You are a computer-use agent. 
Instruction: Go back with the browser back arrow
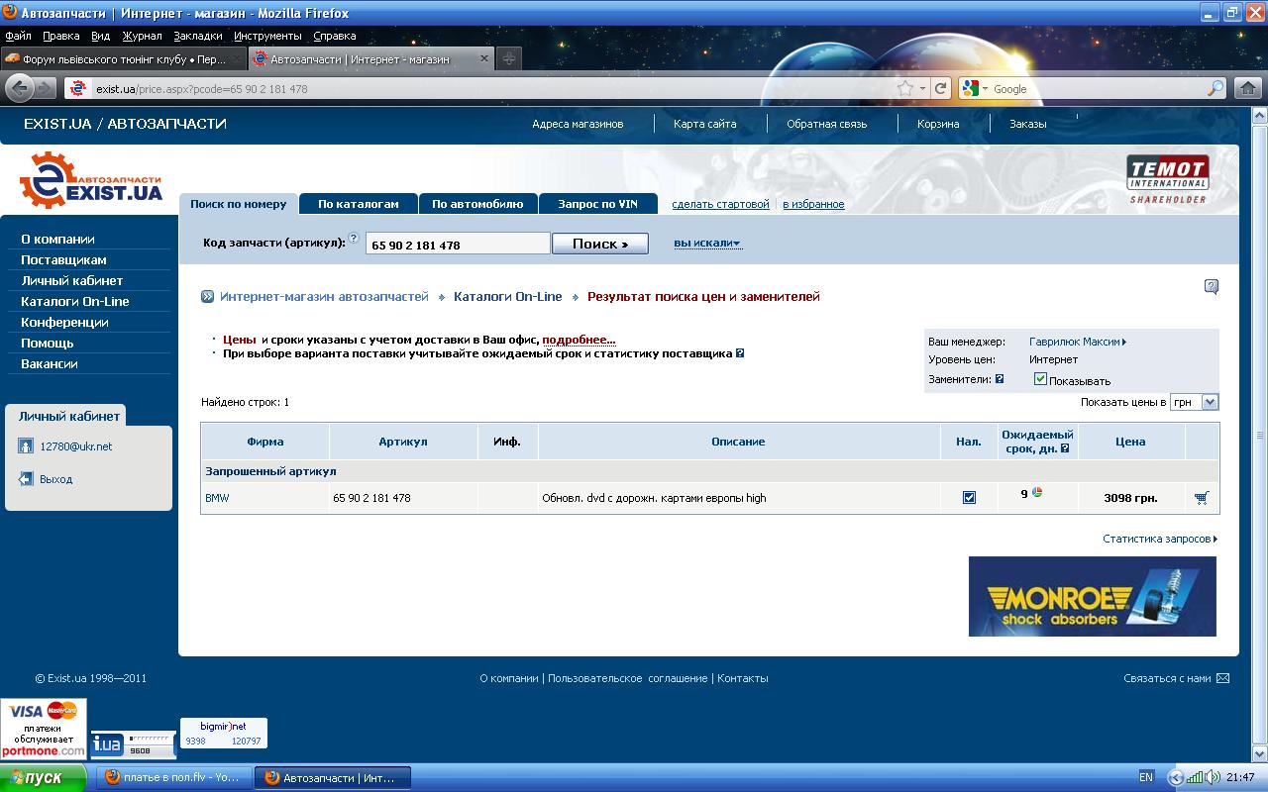point(19,88)
